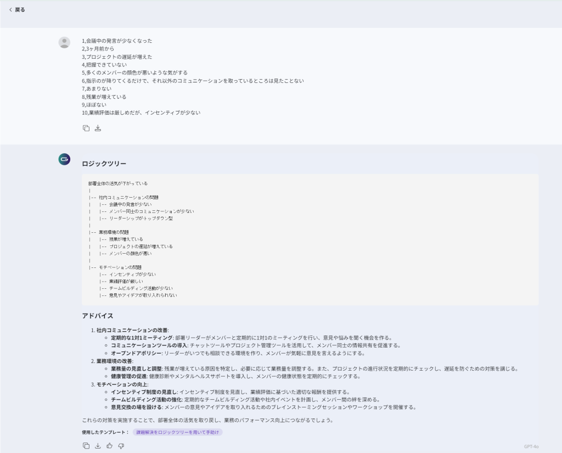Viewport: 562px width, 453px height.
Task: Download the AI response
Action: point(98,446)
